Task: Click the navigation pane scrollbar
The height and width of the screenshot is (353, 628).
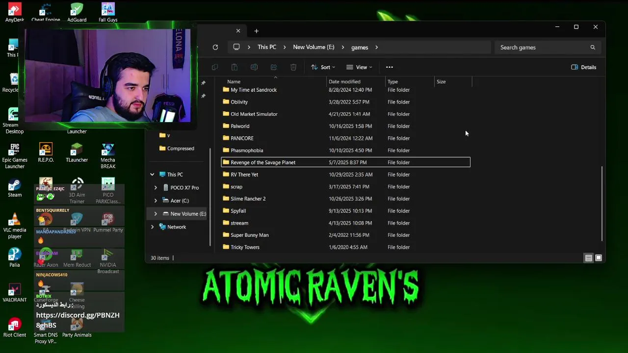Action: pyautogui.click(x=210, y=196)
